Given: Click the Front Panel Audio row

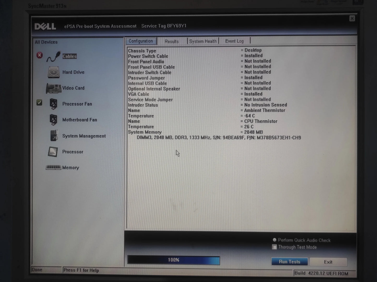Looking at the screenshot, I should click(x=200, y=62).
